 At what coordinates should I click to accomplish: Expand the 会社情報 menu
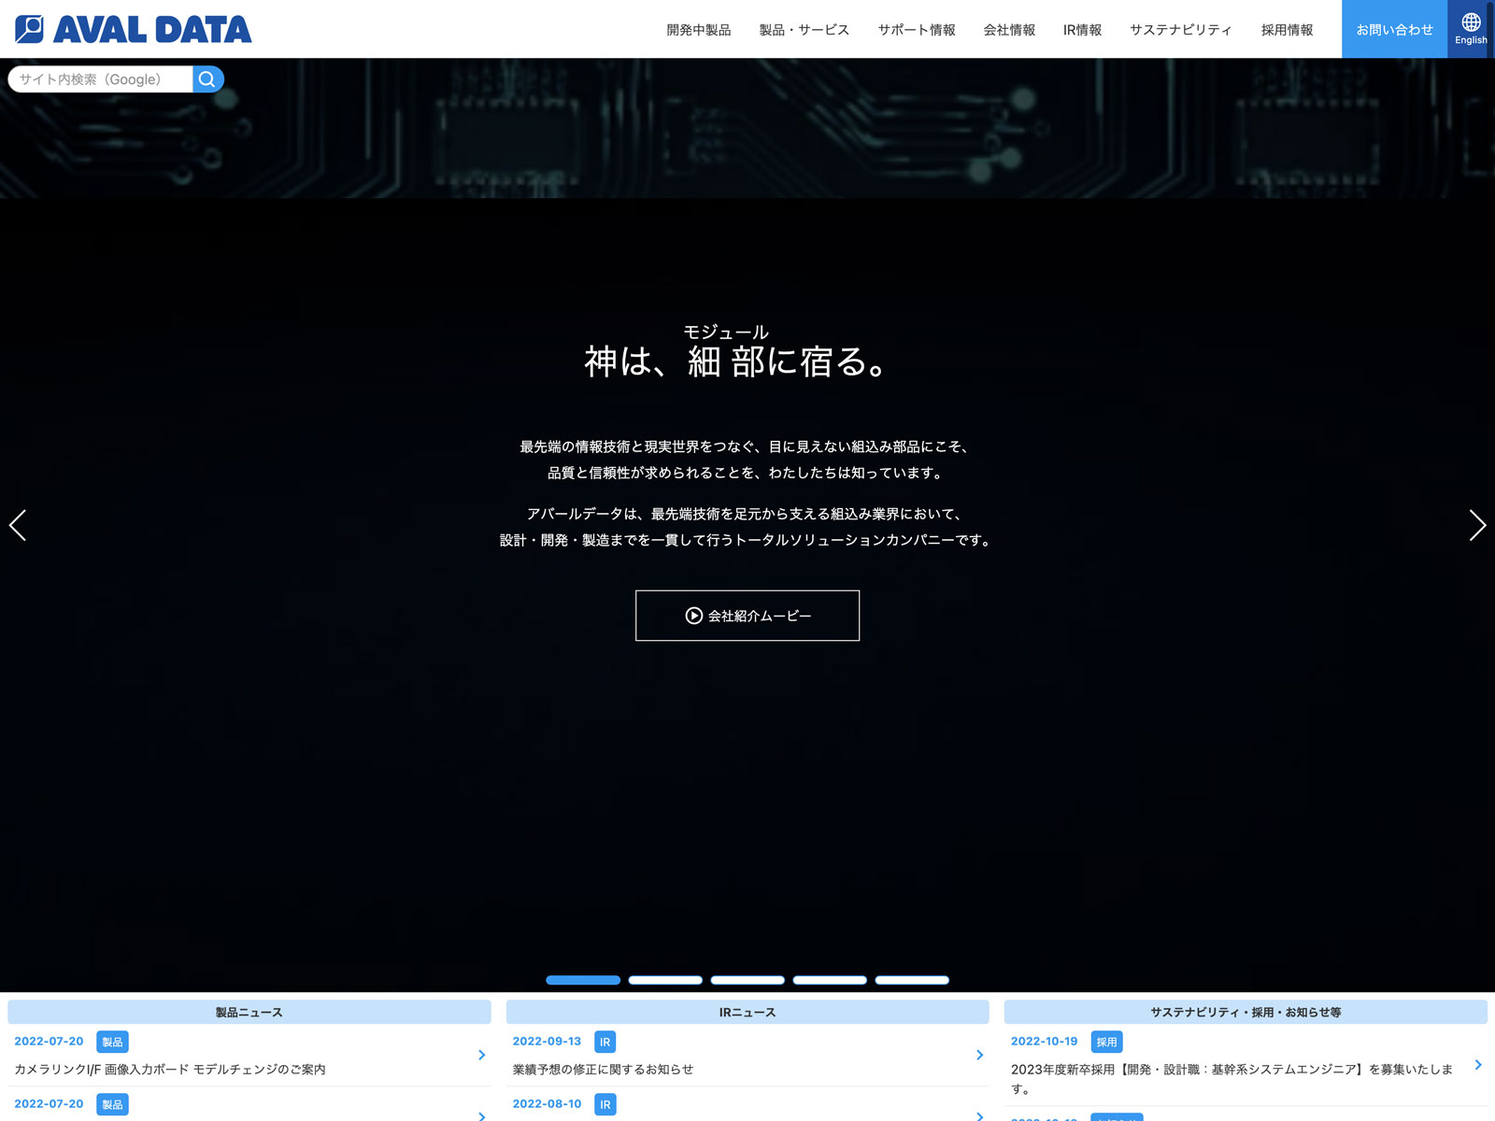pyautogui.click(x=1009, y=30)
